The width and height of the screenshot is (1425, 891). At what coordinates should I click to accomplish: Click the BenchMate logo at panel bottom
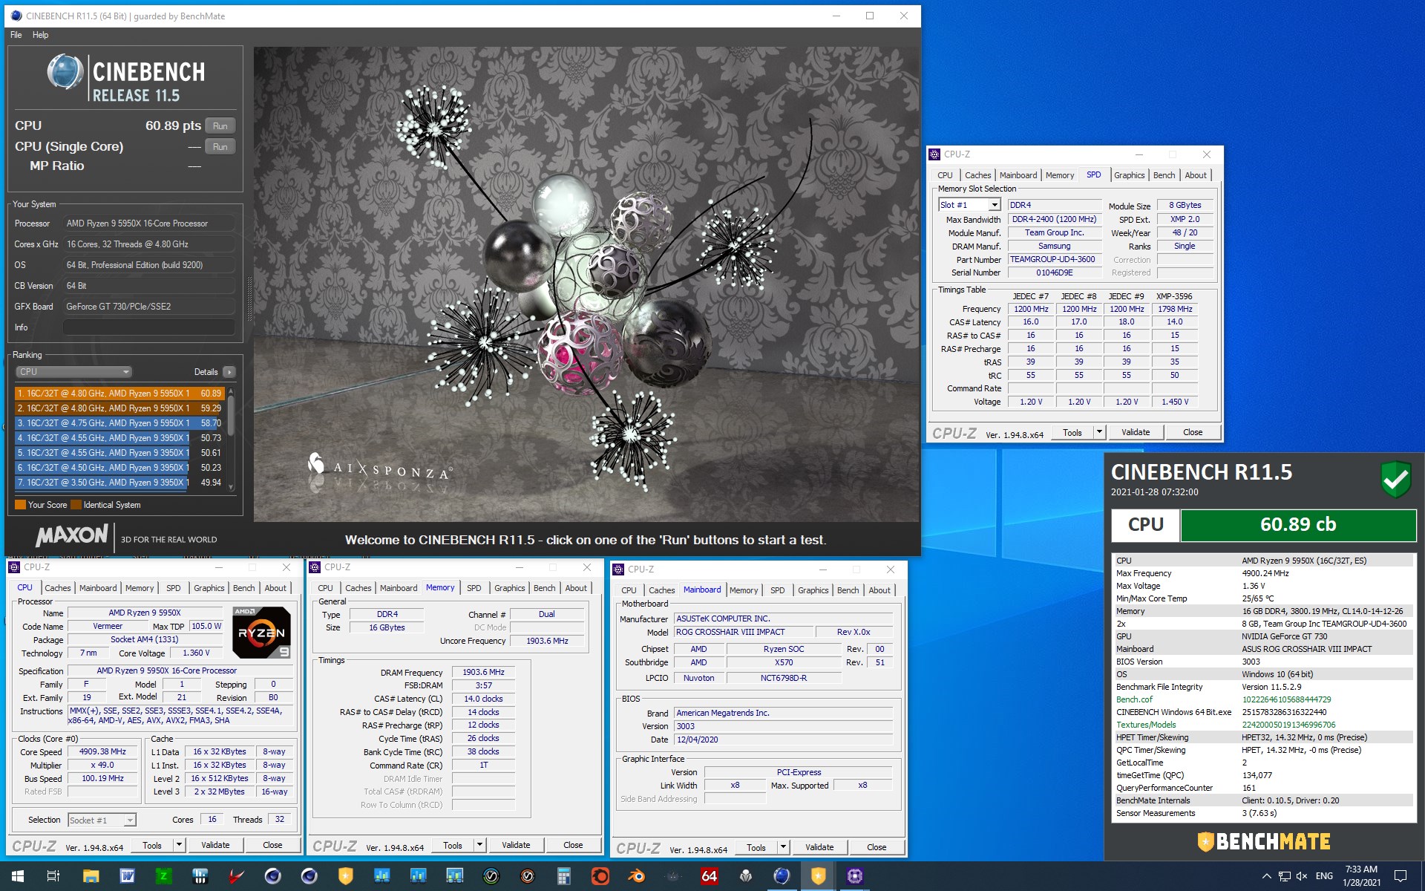1263,841
